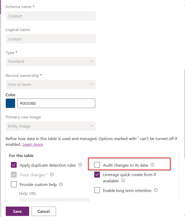This screenshot has width=185, height=217.
Task: Click info icon beside Apply duplicate detection rules
Action: click(x=80, y=165)
